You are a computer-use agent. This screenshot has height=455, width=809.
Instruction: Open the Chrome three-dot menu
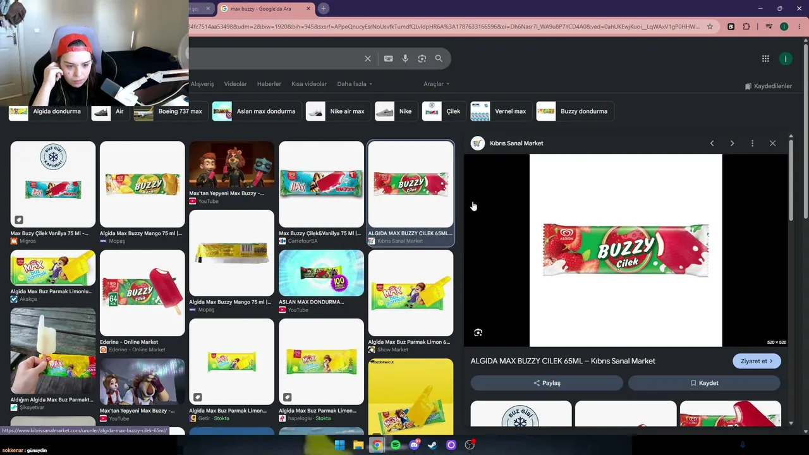(x=798, y=27)
